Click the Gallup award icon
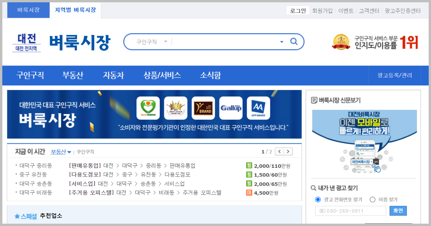Viewport: 431px width, 226px height. 231,108
